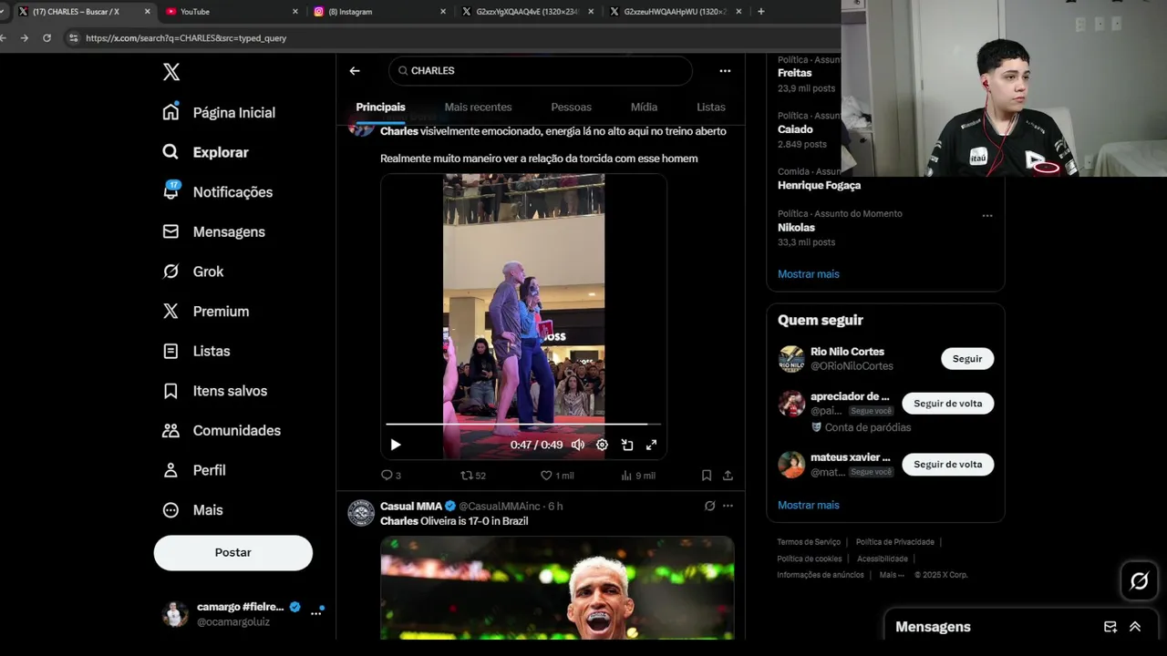Open floating Grok button
1167x656 pixels.
(1140, 580)
